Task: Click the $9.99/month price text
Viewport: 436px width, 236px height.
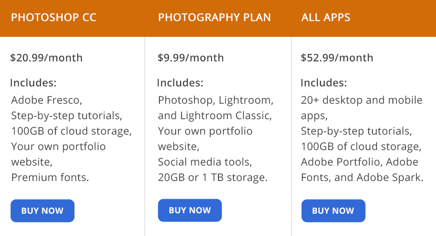Action: click(x=191, y=58)
